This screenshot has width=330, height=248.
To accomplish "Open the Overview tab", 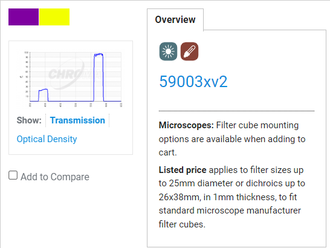I will point(175,19).
